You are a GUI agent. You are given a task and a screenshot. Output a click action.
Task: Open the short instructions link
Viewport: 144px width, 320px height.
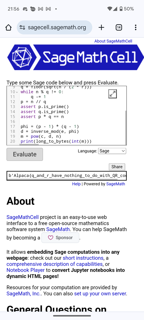[83, 258]
